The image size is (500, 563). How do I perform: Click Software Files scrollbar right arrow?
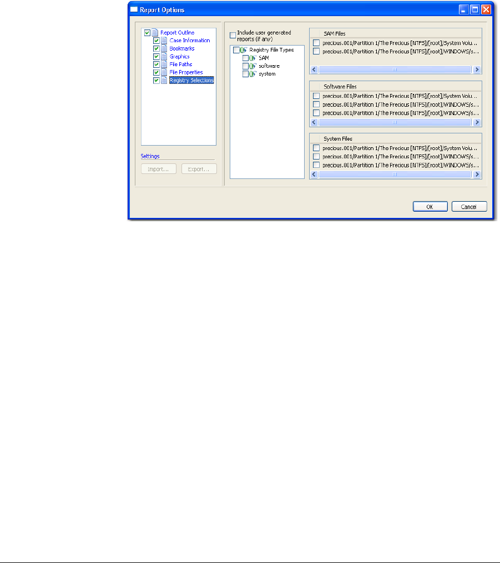(x=477, y=122)
